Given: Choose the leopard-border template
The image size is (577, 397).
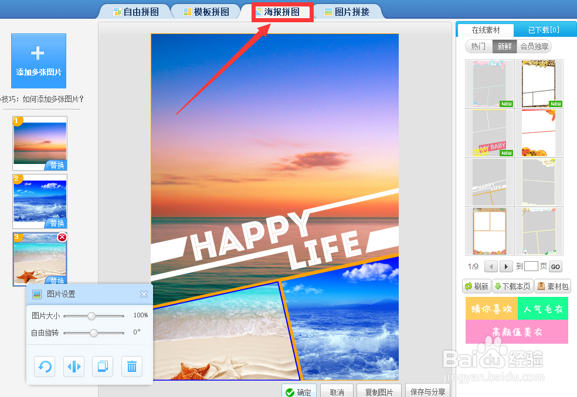Looking at the screenshot, I should [539, 84].
